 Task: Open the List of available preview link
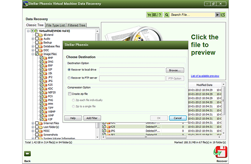(x=205, y=76)
